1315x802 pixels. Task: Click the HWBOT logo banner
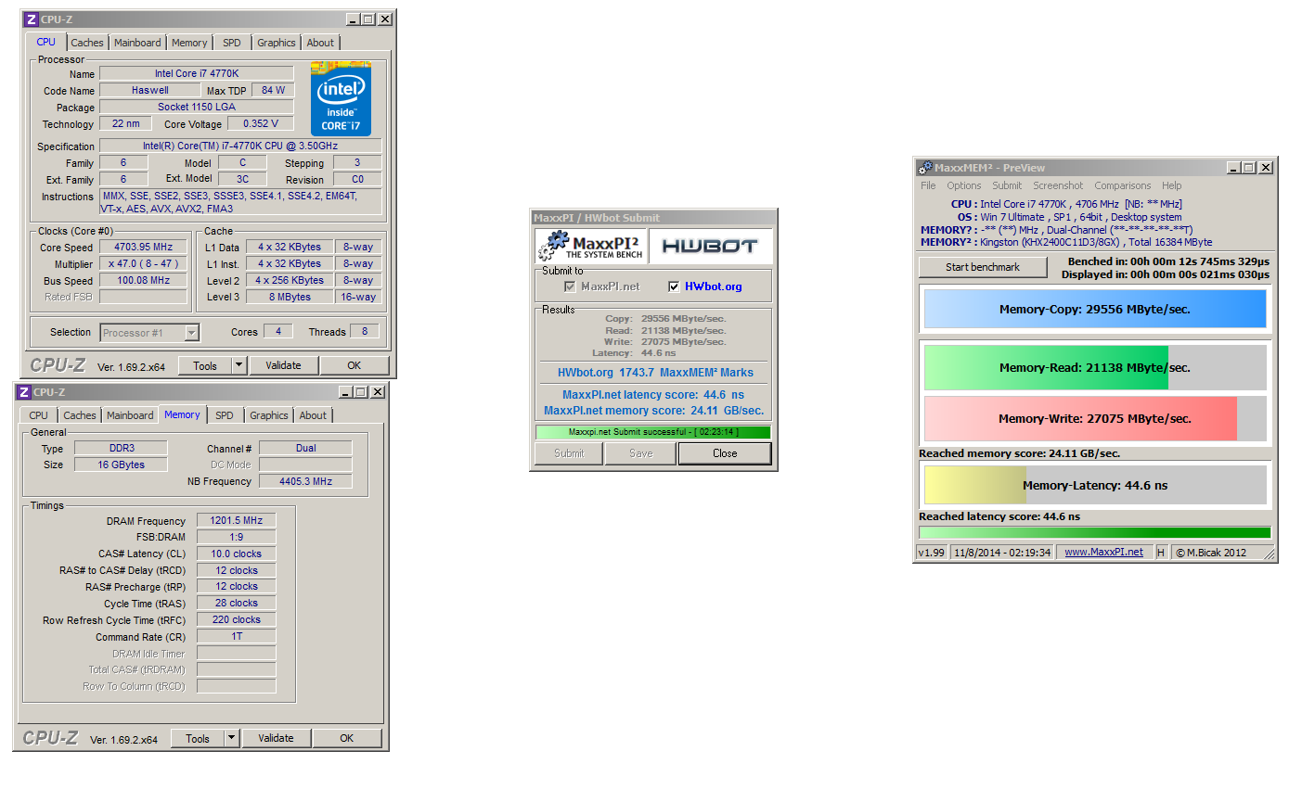point(710,246)
